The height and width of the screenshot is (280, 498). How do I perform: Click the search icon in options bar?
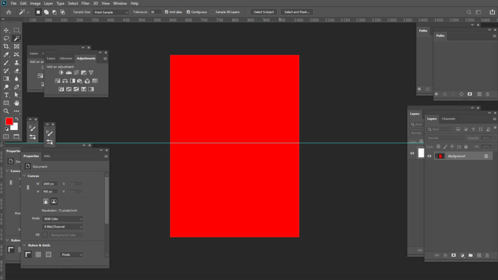469,12
